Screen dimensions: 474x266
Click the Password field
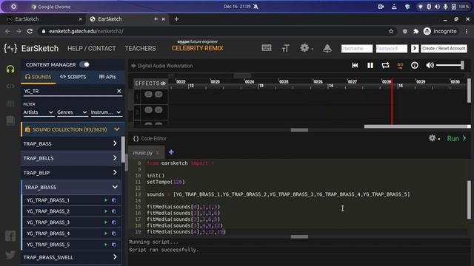[392, 48]
